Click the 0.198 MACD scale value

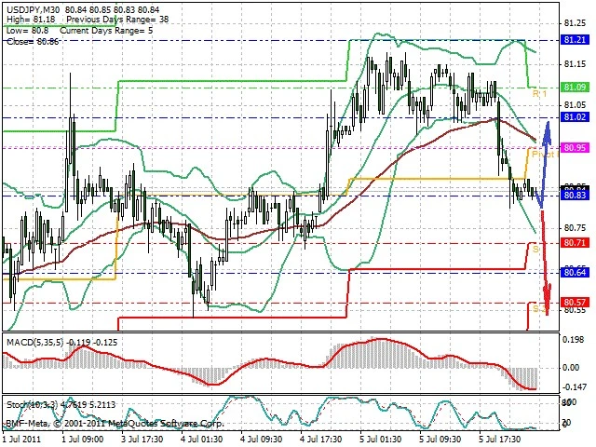click(x=574, y=340)
